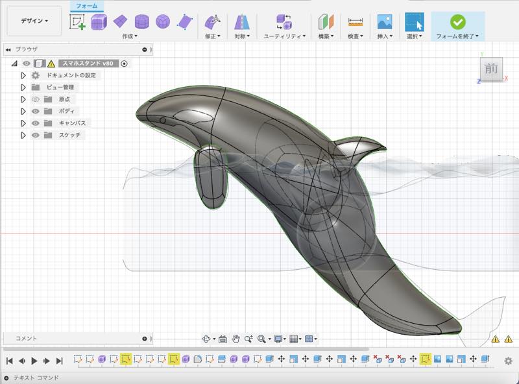
Task: Open the デザイン workspace dropdown
Action: [34, 21]
